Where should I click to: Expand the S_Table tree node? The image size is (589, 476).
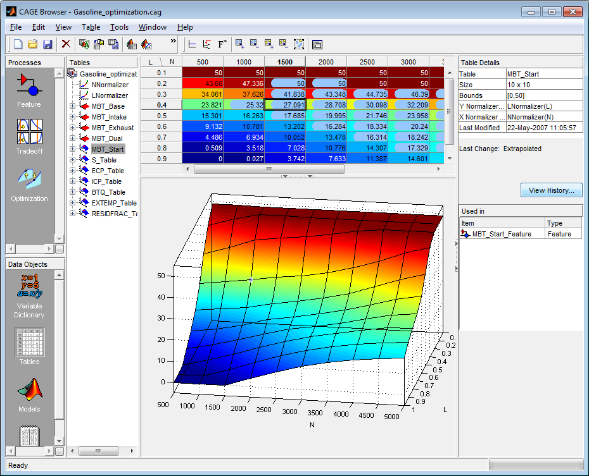[x=73, y=160]
